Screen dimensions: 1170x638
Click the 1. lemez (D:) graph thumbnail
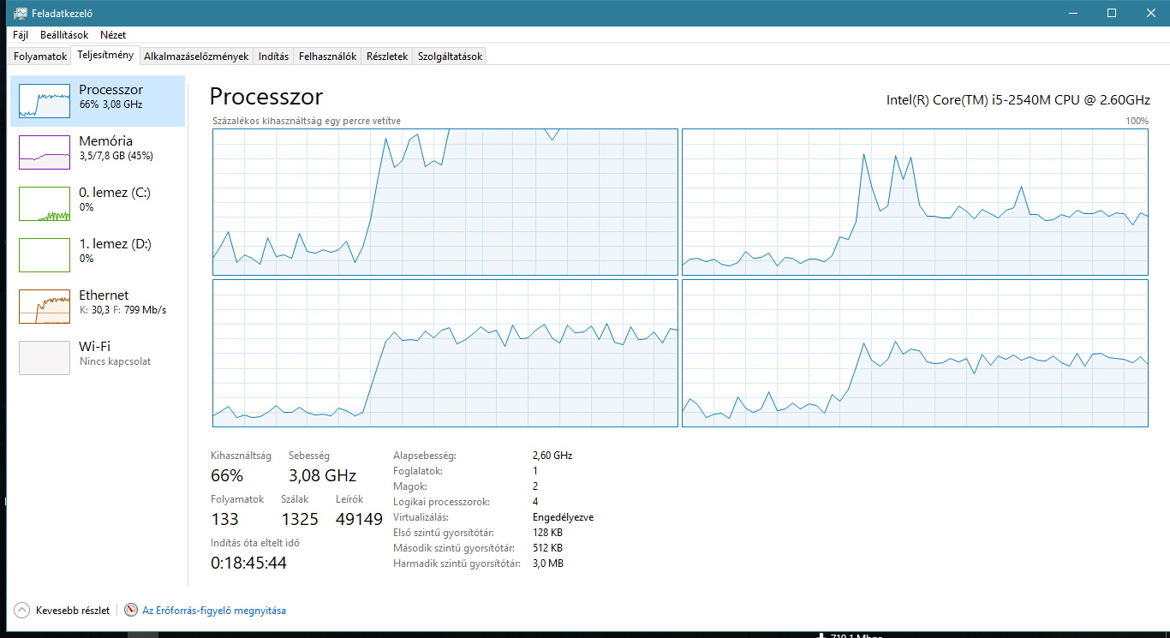tap(45, 255)
